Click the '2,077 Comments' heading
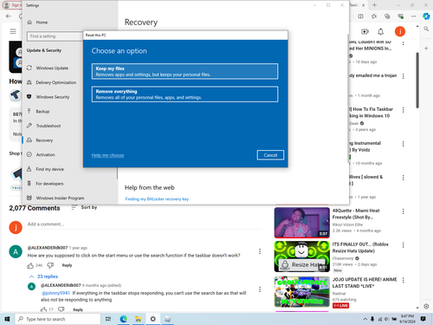 pyautogui.click(x=35, y=208)
